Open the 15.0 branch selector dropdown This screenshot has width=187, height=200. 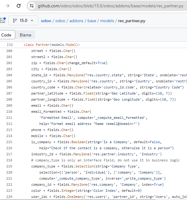[23, 20]
